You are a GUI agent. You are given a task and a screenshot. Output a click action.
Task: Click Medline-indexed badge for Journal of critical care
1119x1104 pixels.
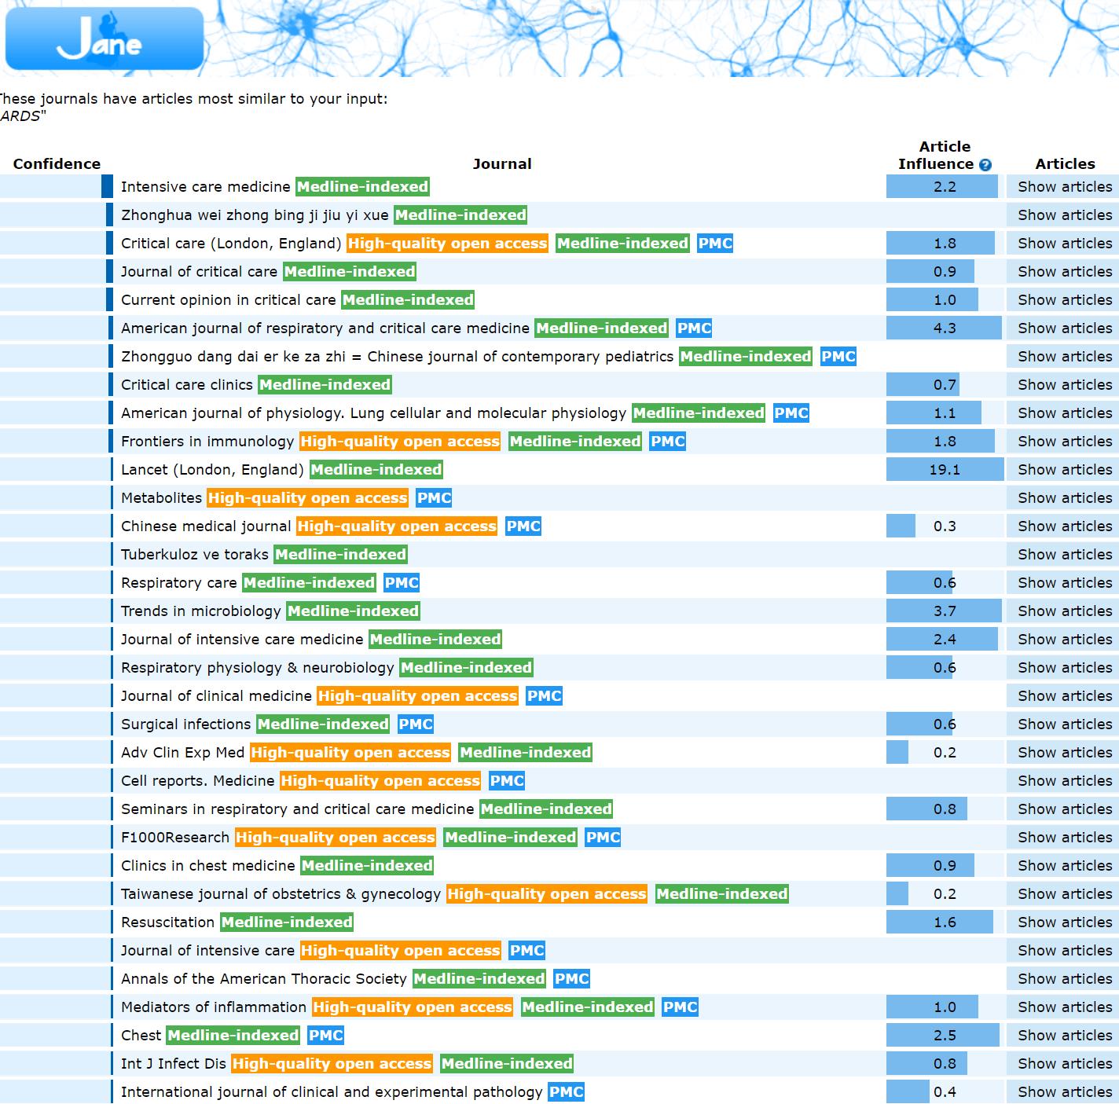point(350,272)
